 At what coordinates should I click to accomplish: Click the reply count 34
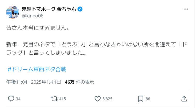coord(18,99)
